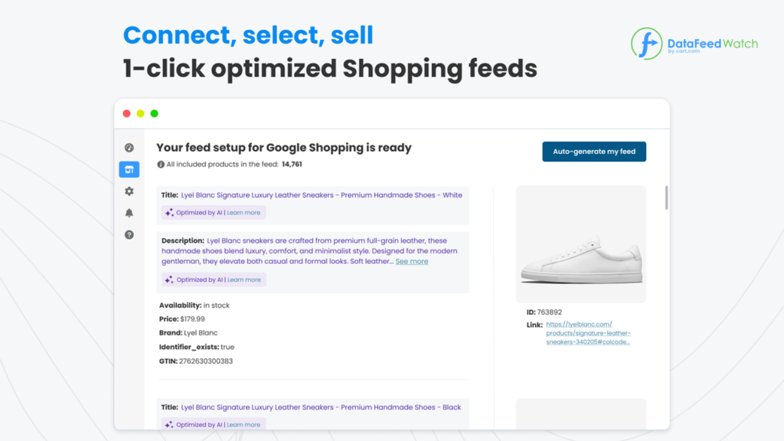The image size is (784, 441).
Task: Select the highlighted shop icon in sidebar
Action: tap(129, 169)
